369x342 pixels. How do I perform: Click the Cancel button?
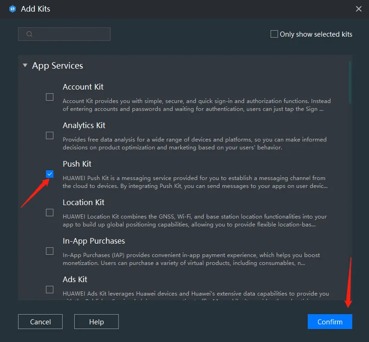point(40,322)
